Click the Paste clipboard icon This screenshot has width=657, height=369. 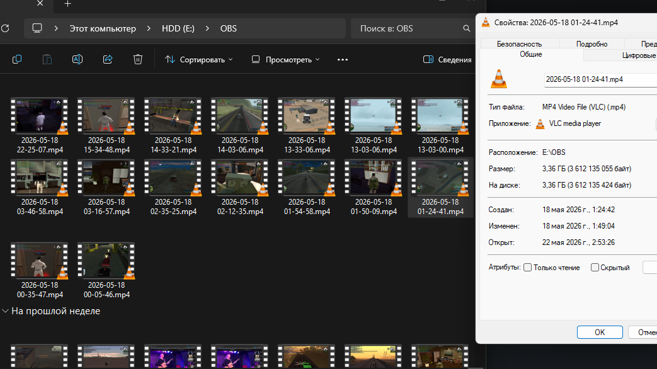click(x=47, y=59)
